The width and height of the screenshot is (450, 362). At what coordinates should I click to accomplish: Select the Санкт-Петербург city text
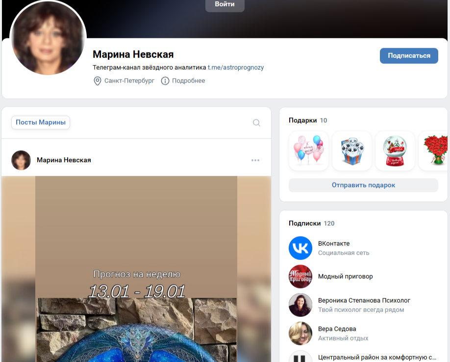129,81
